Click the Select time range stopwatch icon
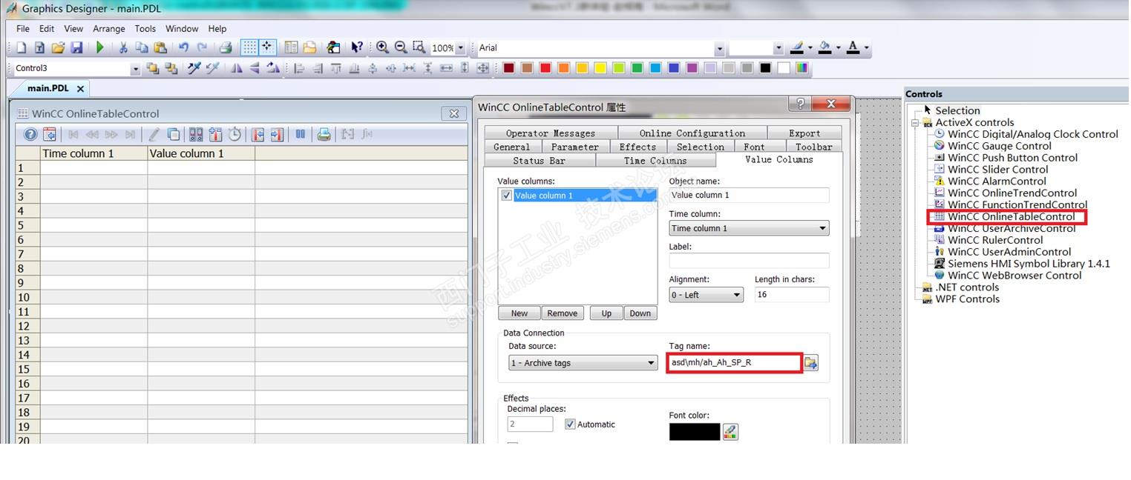1131x480 pixels. (235, 135)
